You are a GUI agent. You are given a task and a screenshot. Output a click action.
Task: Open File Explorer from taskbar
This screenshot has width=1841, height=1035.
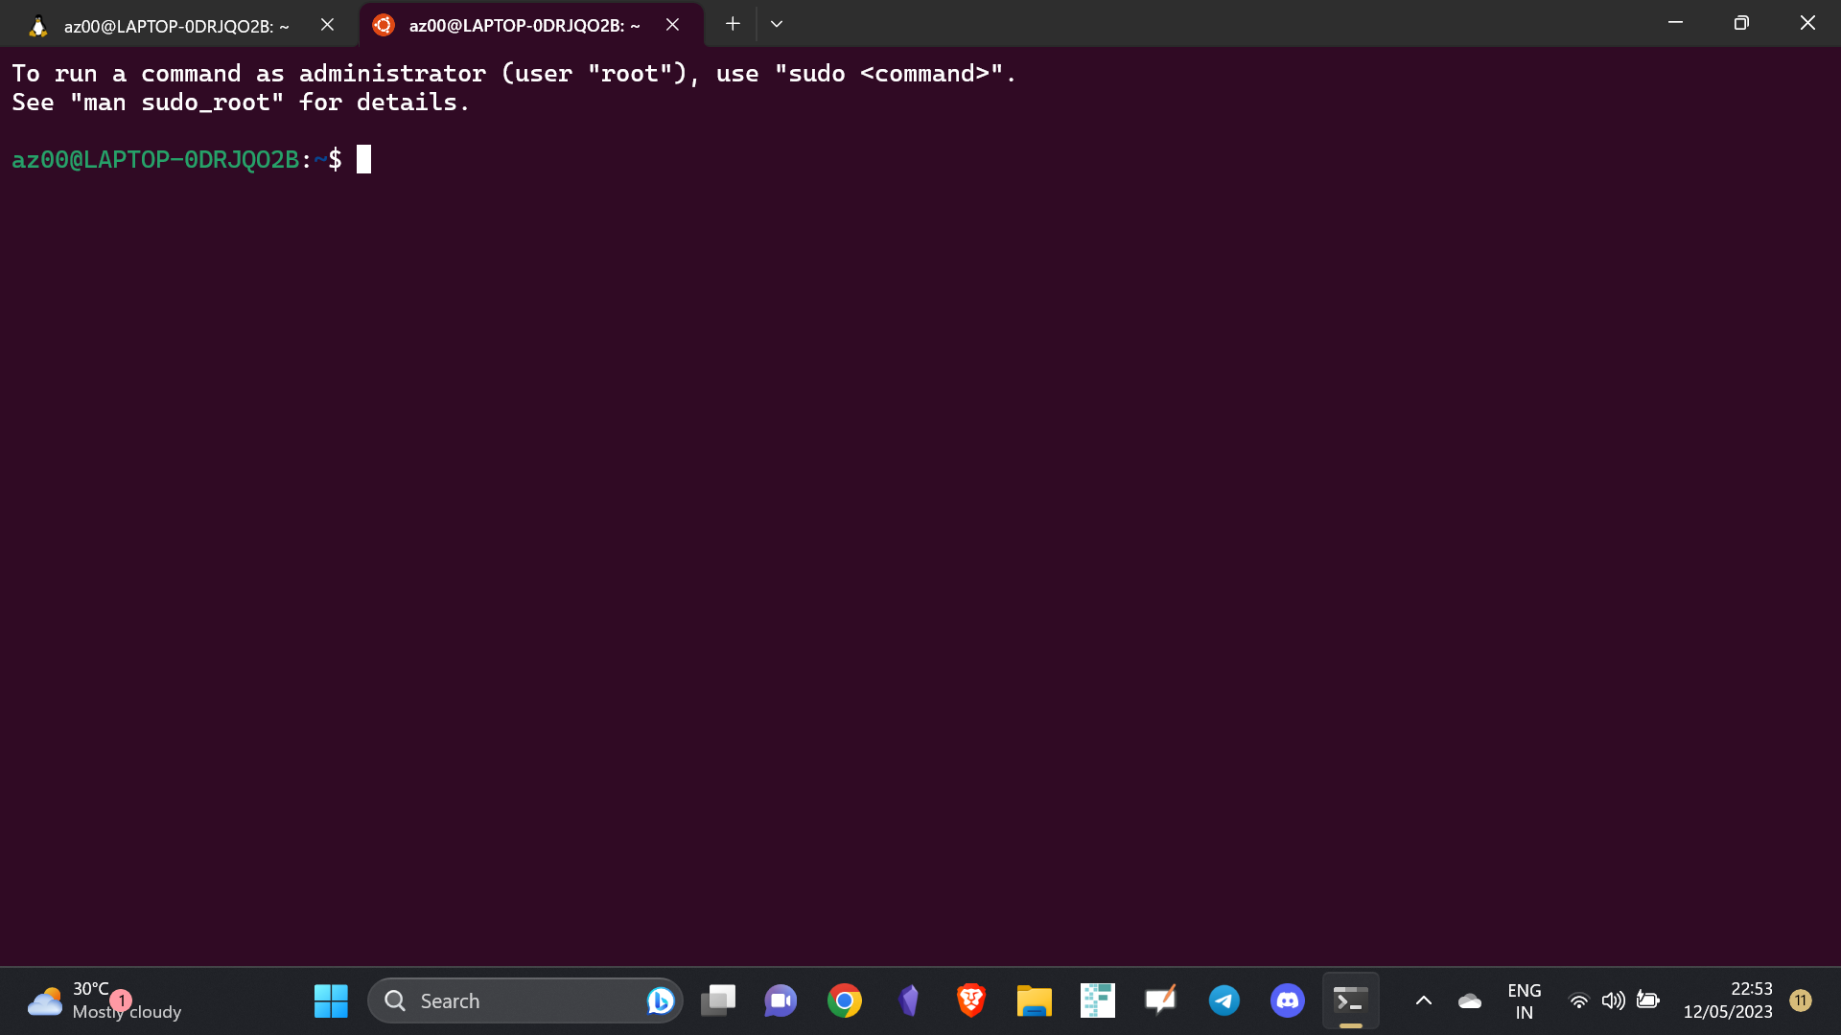click(1034, 1000)
